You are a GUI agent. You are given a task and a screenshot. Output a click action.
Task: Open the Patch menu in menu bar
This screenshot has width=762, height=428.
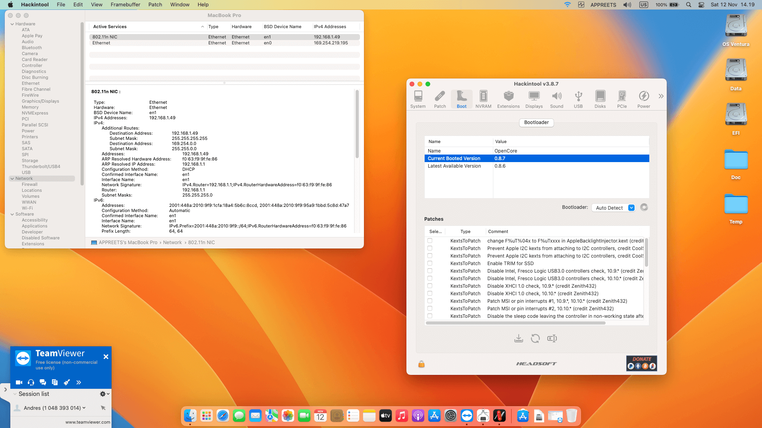(155, 5)
